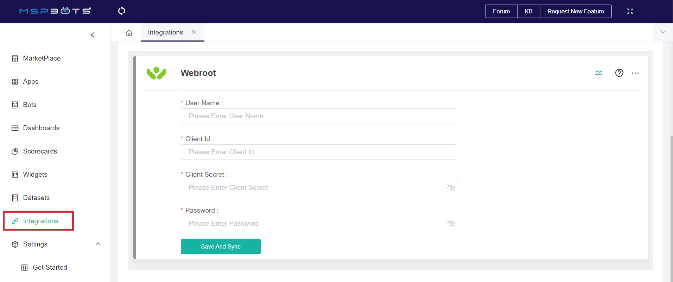Screen dimensions: 673x282
Task: Collapse the left navigation sidebar
Action: click(x=93, y=35)
